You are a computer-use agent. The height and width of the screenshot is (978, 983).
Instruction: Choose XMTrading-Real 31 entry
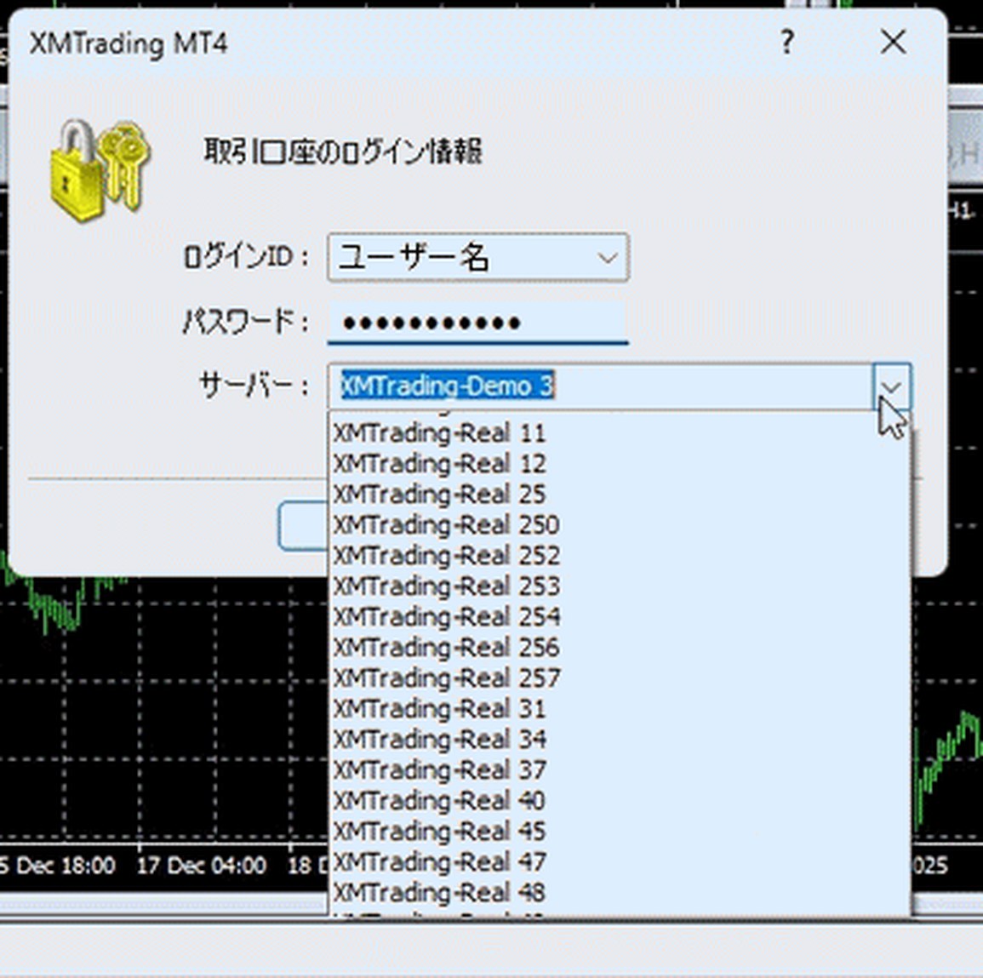620,709
